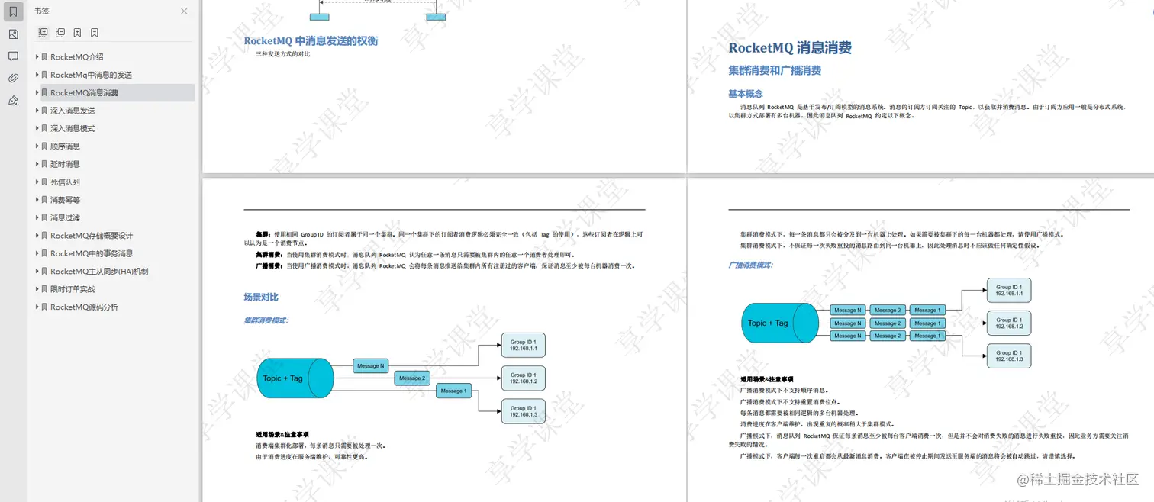The height and width of the screenshot is (502, 1154).
Task: Jump to the 顺序消息 bookmark
Action: 65,146
